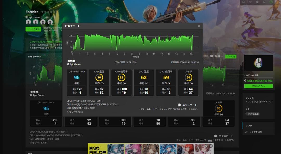Click the GPU 温度 average value 63 in the dialog
This screenshot has width=281, height=154.
(144, 78)
